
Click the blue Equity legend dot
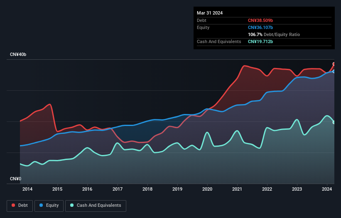pos(41,205)
